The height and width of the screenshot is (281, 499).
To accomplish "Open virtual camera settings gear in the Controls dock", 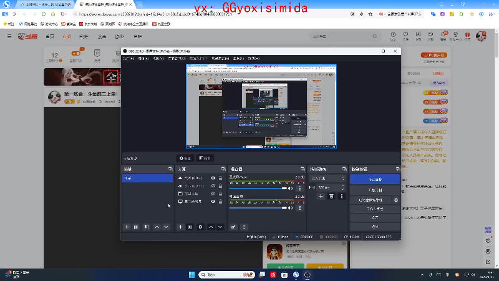I will 396,200.
